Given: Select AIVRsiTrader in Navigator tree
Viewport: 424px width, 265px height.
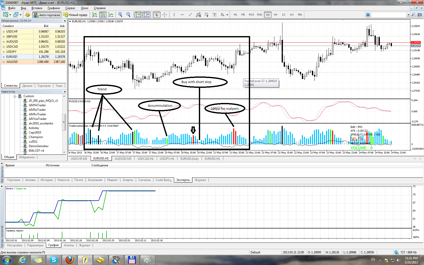Looking at the screenshot, I should (37, 110).
